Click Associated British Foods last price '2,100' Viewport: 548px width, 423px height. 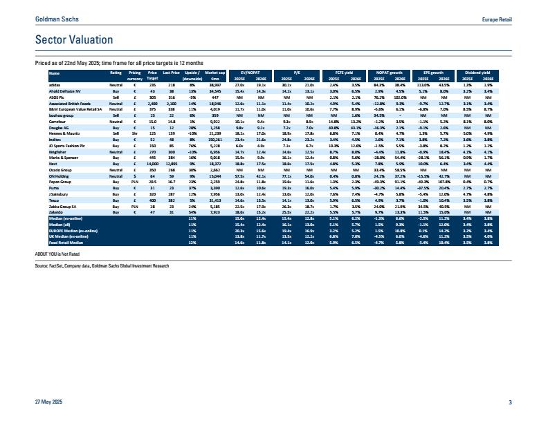(172, 104)
